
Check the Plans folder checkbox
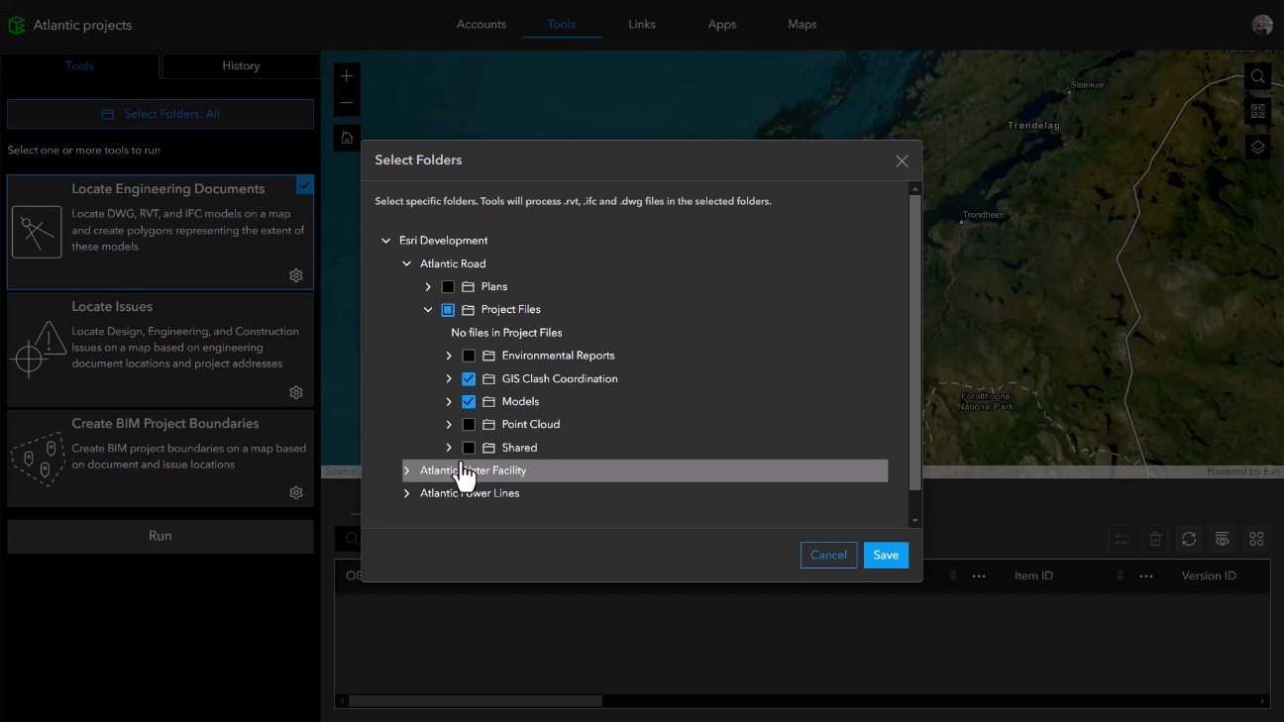[448, 286]
